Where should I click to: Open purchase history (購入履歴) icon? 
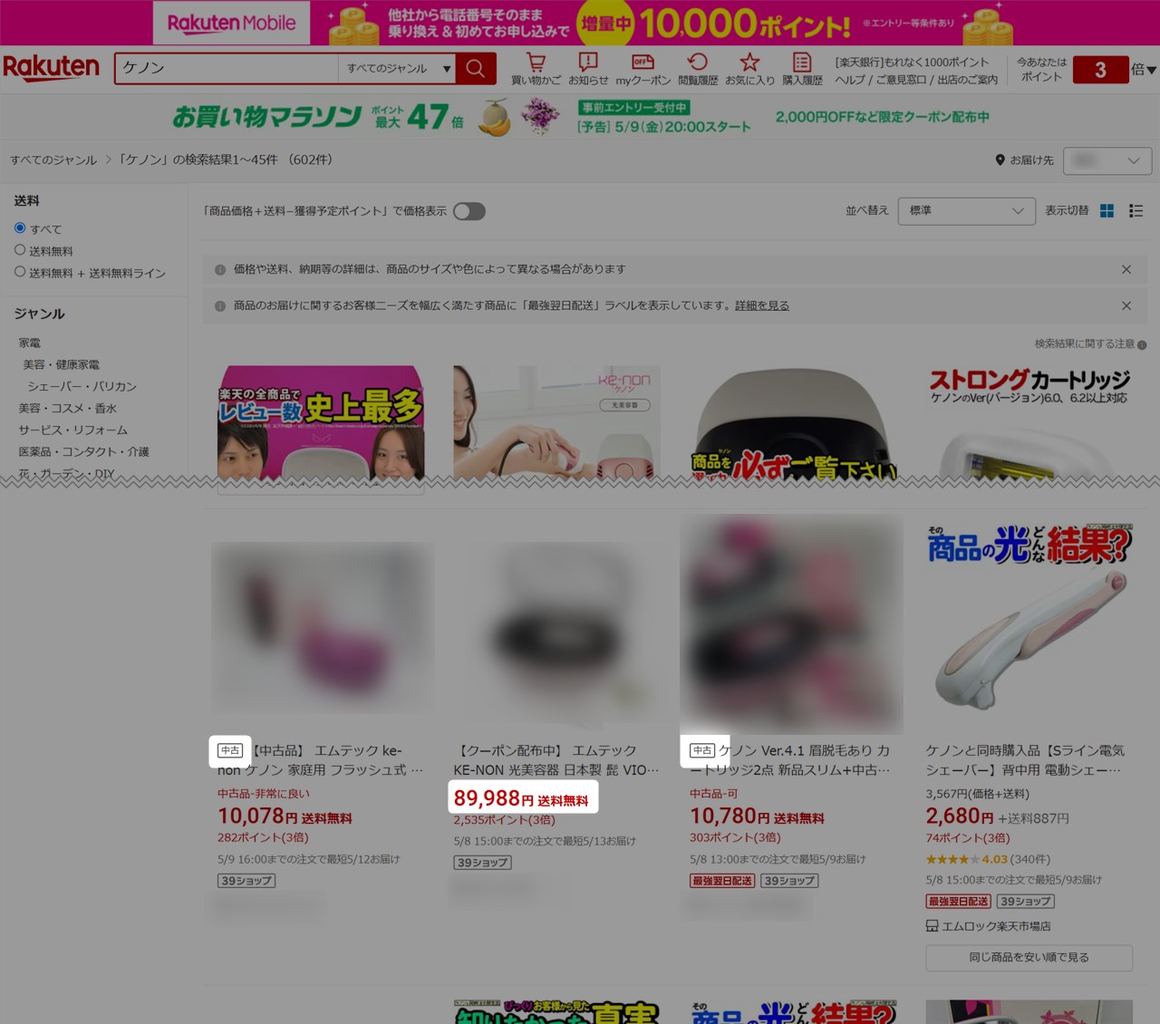(802, 69)
